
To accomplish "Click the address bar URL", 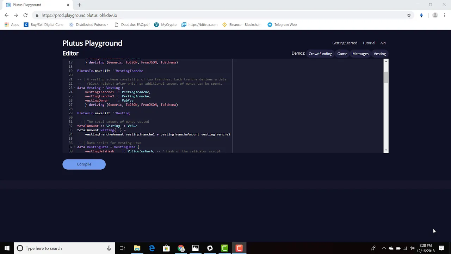I will 79,15.
